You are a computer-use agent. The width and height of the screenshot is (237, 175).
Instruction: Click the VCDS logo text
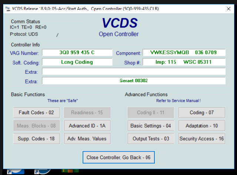[120, 23]
